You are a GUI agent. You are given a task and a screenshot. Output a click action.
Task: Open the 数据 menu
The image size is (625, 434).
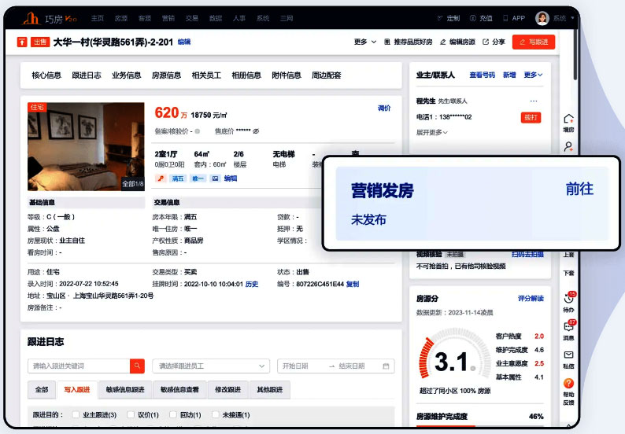click(x=216, y=18)
